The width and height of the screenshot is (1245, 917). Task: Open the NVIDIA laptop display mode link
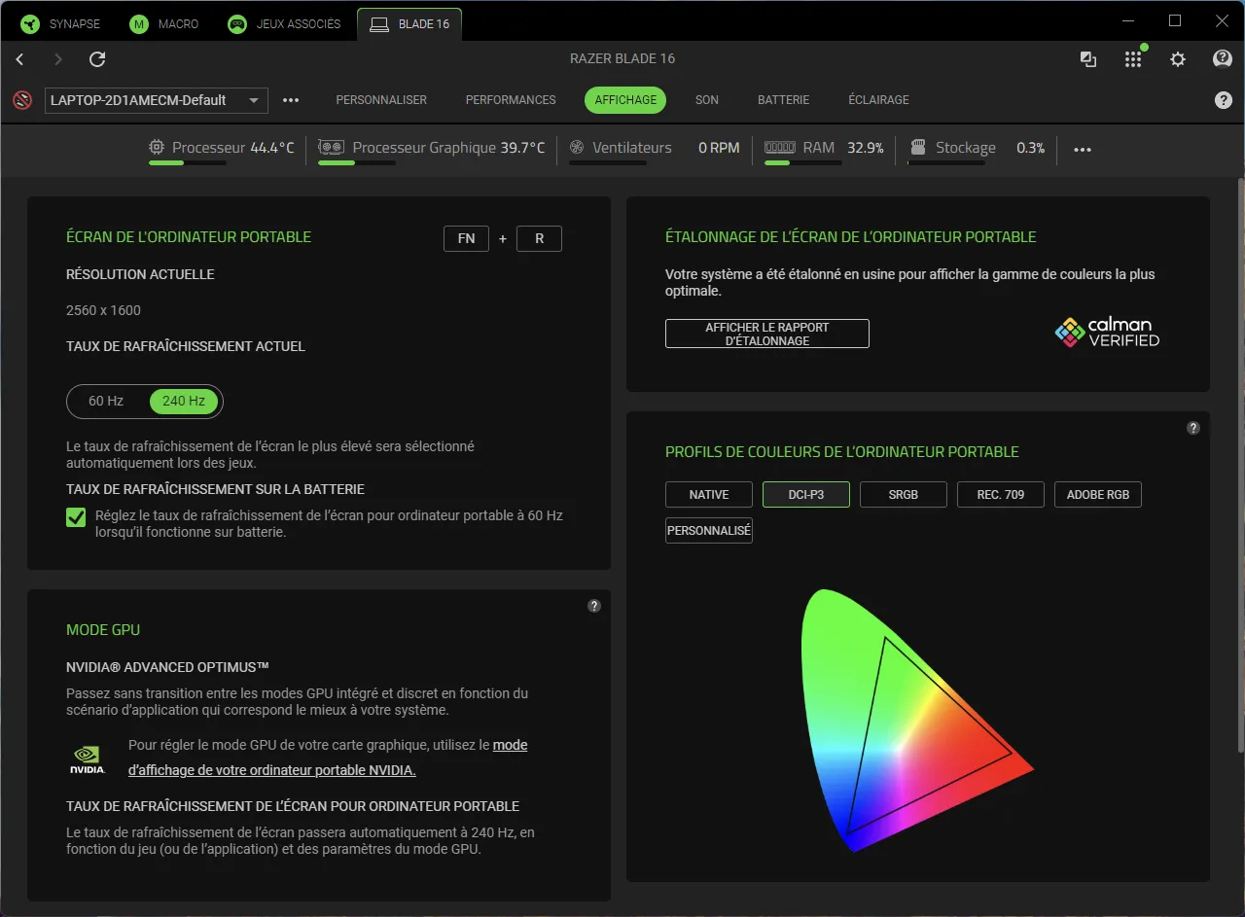pyautogui.click(x=272, y=770)
